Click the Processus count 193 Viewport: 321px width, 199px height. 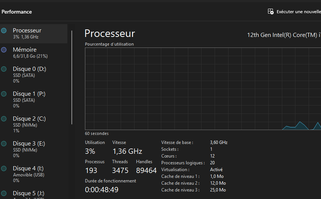click(91, 171)
